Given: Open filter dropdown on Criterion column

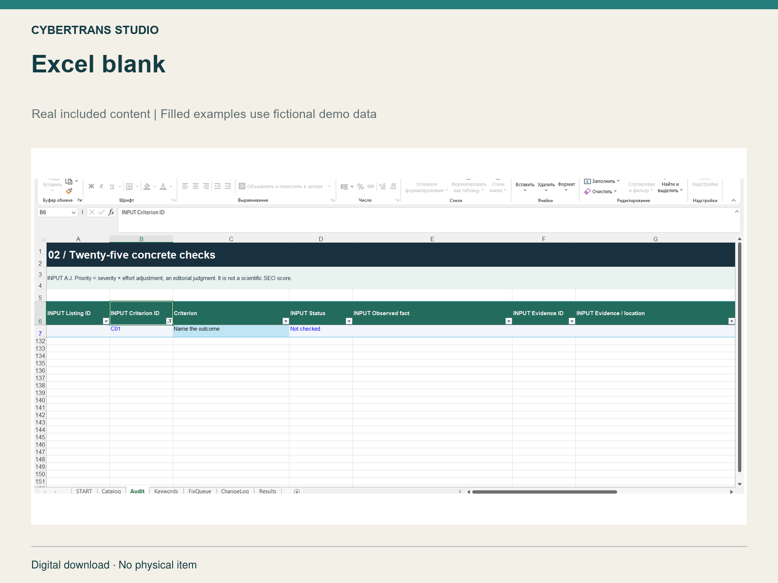Looking at the screenshot, I should [286, 321].
